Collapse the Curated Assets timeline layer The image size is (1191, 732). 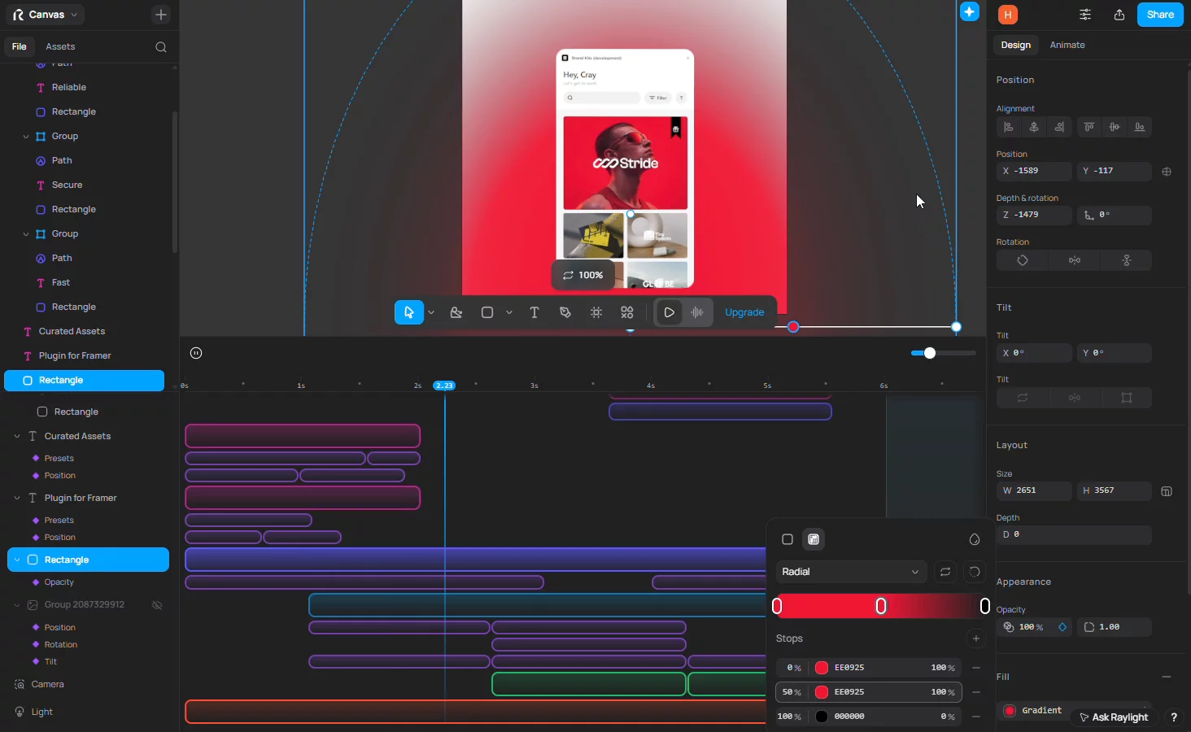[x=17, y=437]
